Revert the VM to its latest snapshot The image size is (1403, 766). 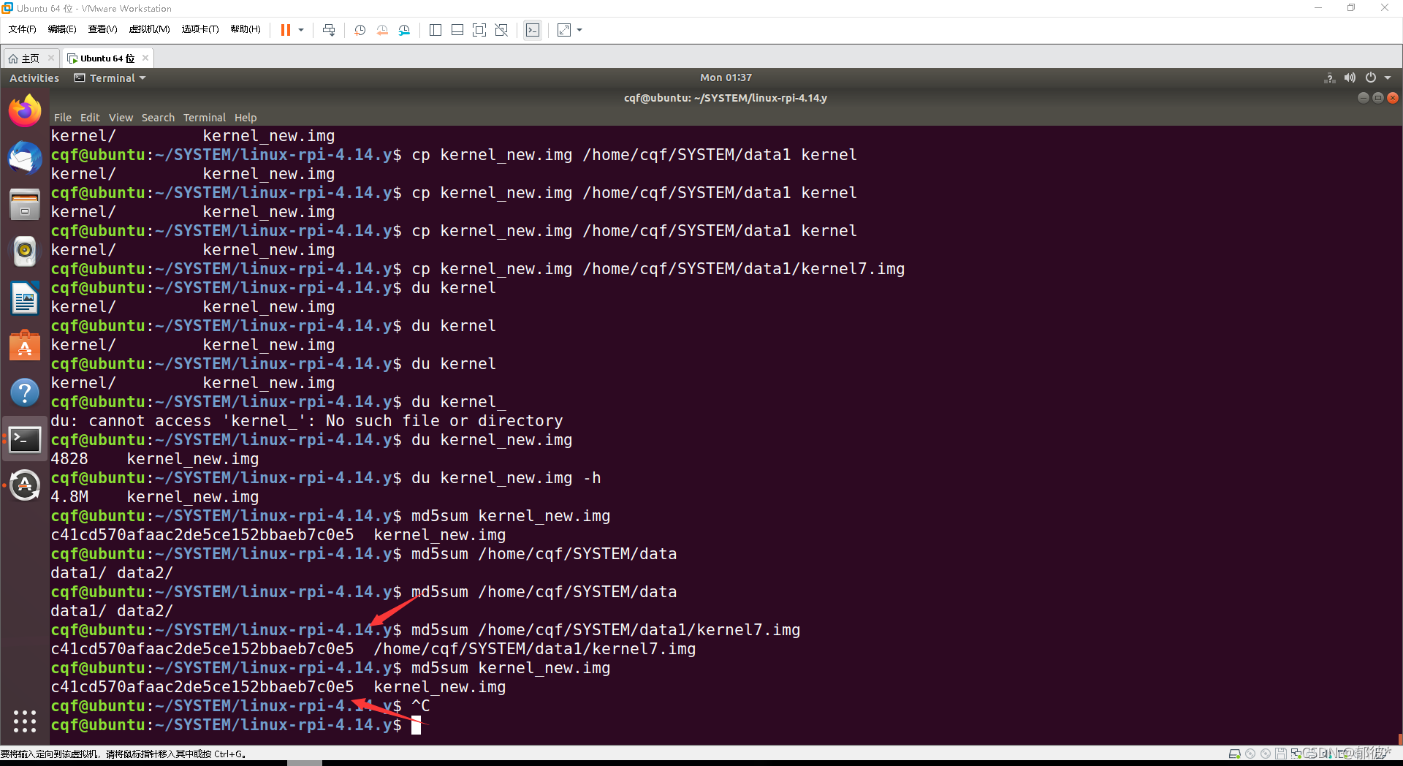coord(381,30)
